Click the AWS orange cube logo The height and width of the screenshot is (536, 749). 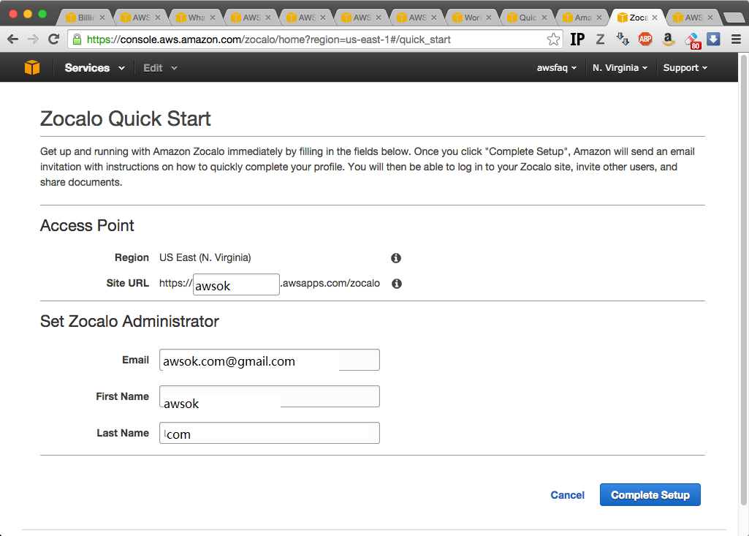click(x=32, y=67)
